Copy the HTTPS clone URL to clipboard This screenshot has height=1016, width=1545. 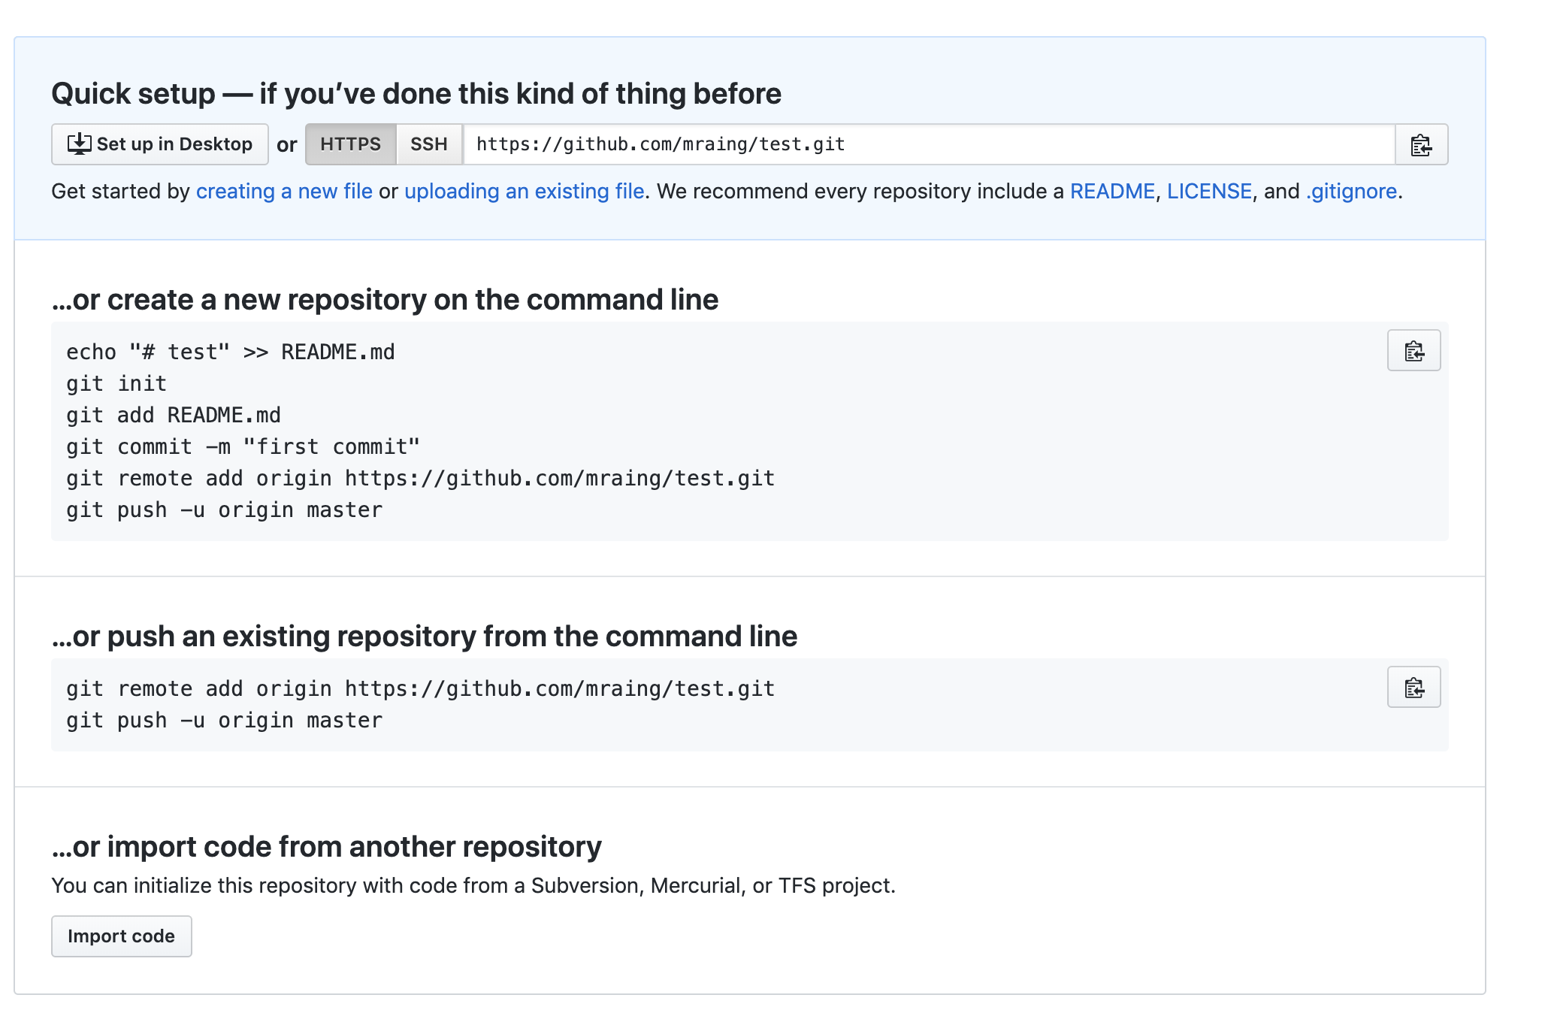(1420, 144)
